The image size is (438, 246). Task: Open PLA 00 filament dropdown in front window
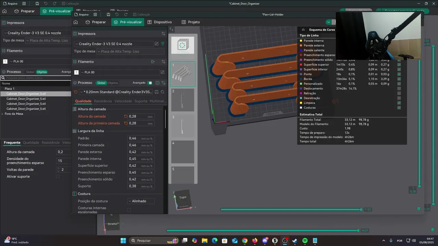120,72
